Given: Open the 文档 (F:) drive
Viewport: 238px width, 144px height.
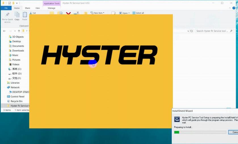Looking at the screenshot, I should point(14,78).
